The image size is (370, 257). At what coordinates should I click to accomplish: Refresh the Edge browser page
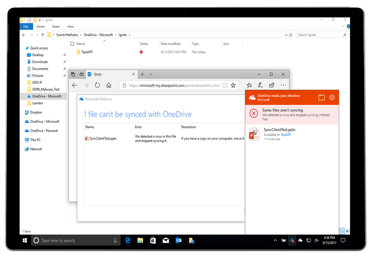point(97,85)
